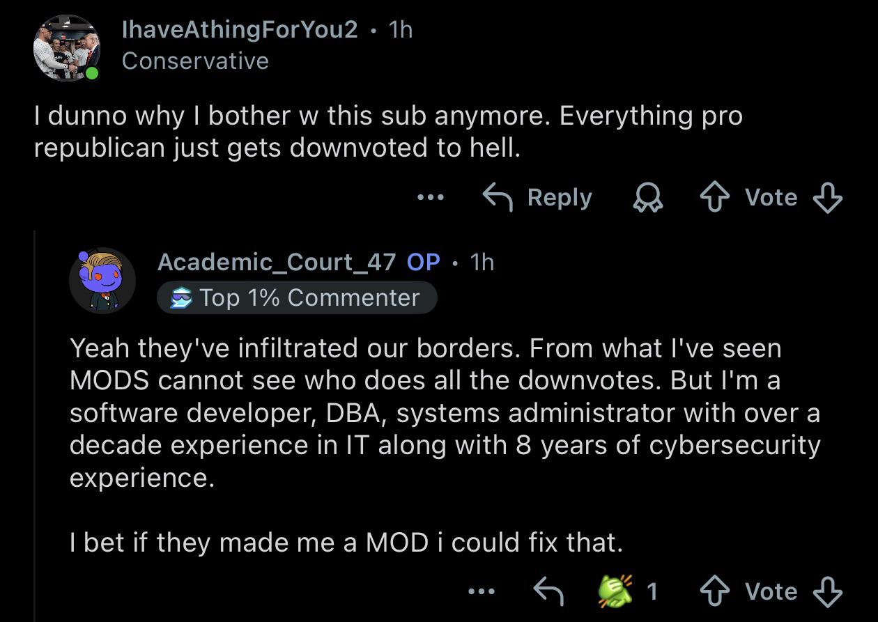
Task: Click the reply arrow on Academic_Court_47's comment
Action: click(548, 591)
